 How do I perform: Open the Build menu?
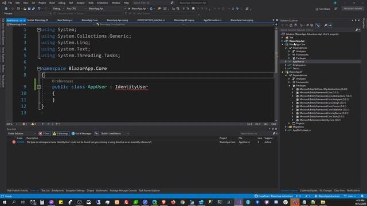pos(52,3)
